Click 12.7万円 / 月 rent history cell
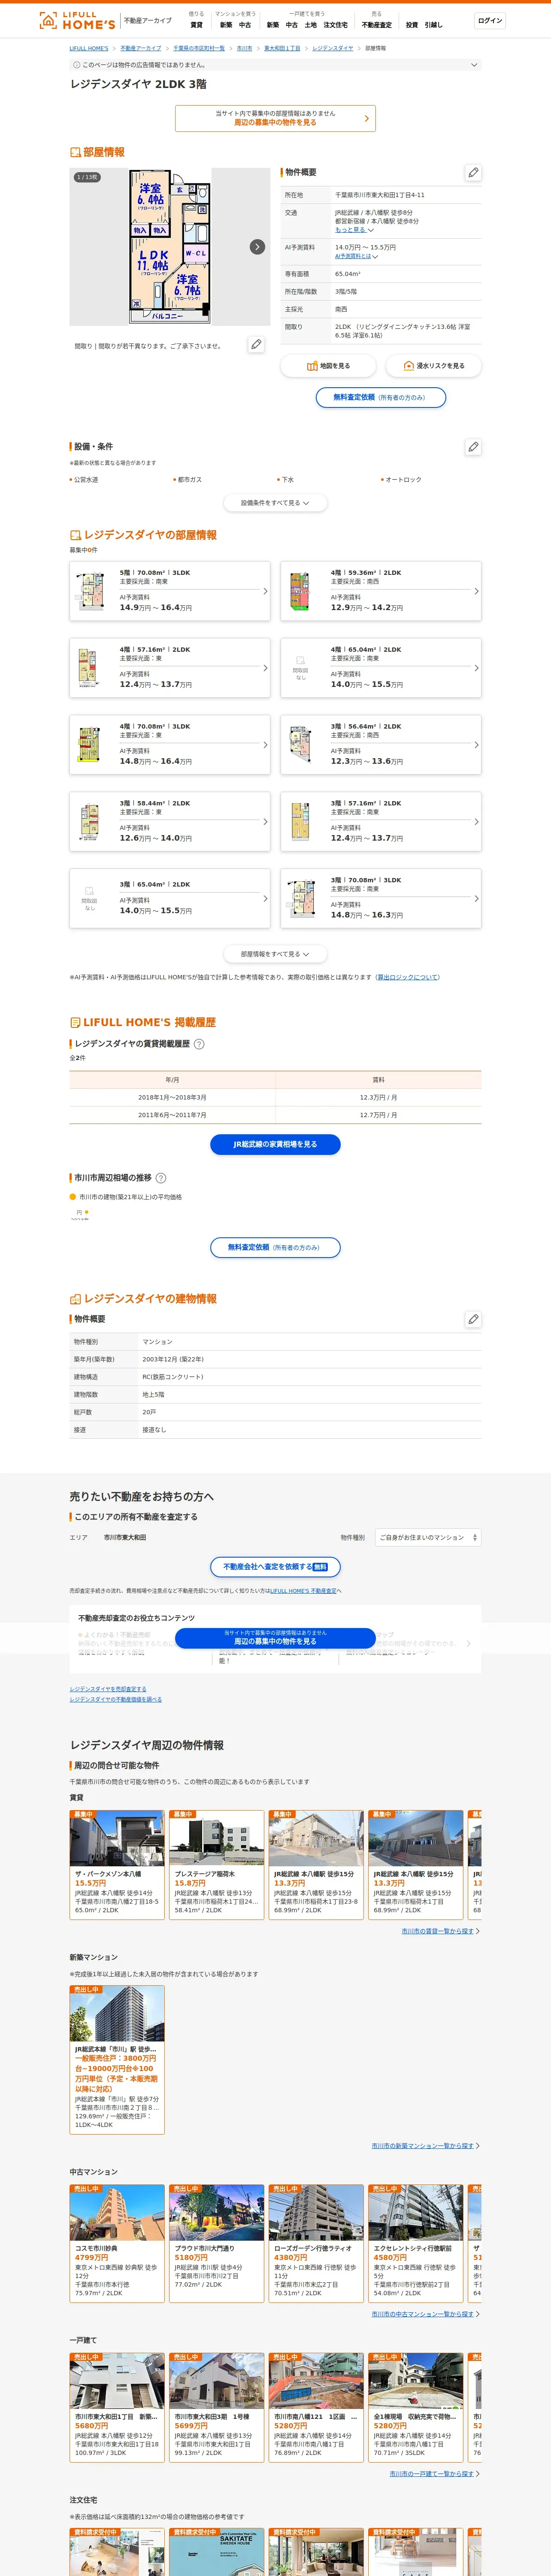The image size is (551, 2576). click(x=378, y=1115)
